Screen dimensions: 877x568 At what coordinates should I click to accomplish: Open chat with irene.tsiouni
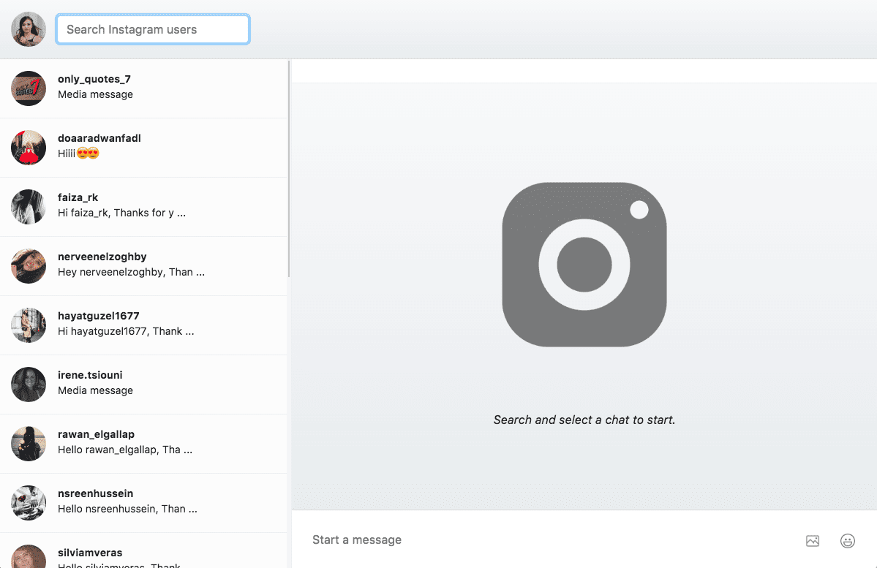[x=143, y=385]
